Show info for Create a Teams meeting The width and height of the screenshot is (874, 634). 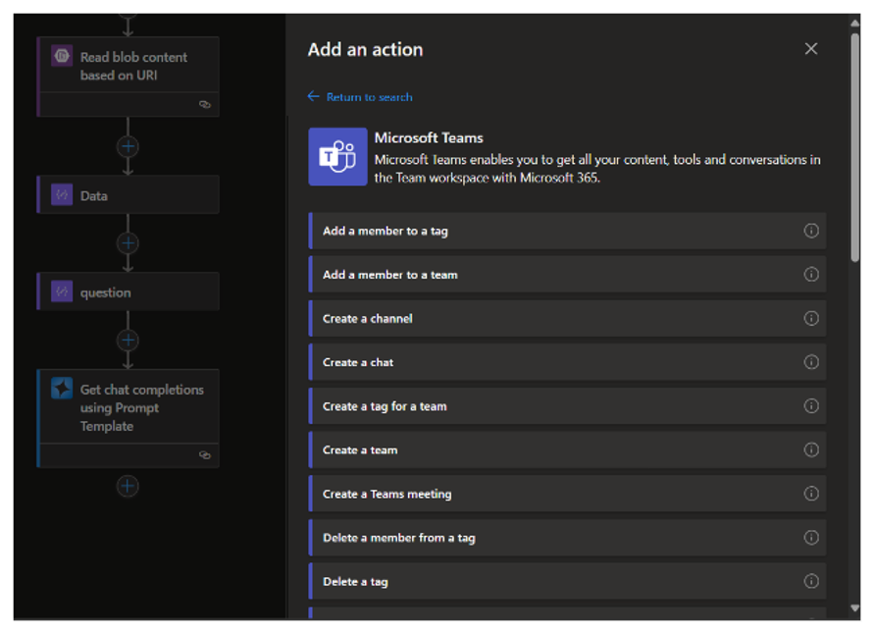click(811, 494)
